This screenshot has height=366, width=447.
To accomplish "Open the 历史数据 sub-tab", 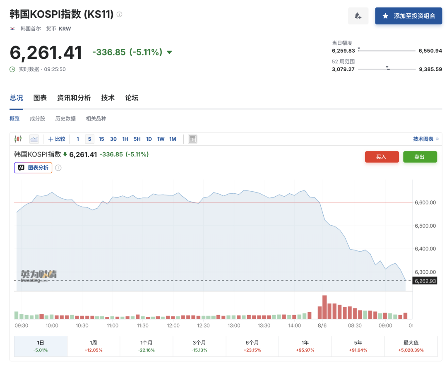I will (65, 119).
